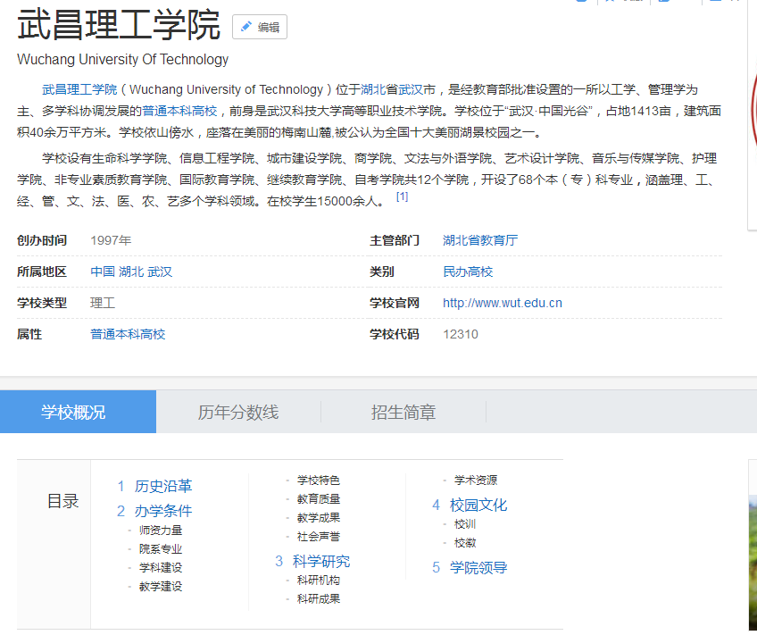Screen dimensions: 757x635
Task: Click the 编辑 edit button
Action: [x=260, y=27]
